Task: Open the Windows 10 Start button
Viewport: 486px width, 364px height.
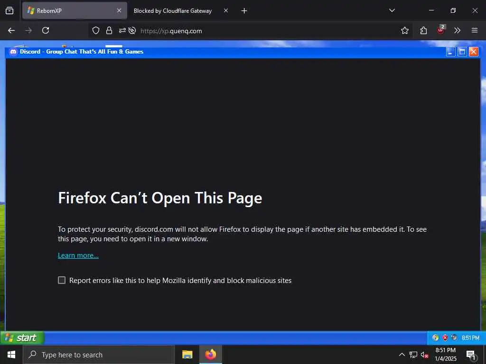Action: (x=11, y=355)
